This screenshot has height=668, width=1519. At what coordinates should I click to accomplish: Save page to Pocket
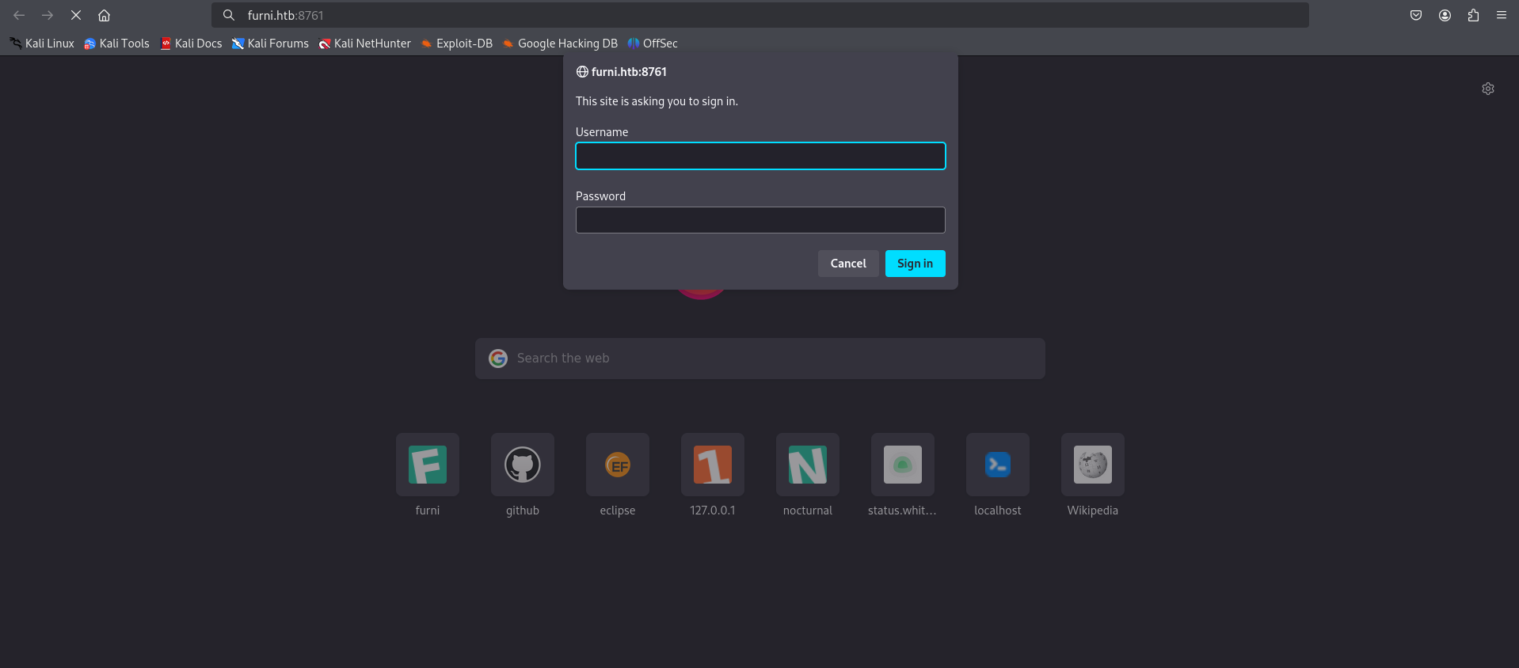[x=1415, y=15]
